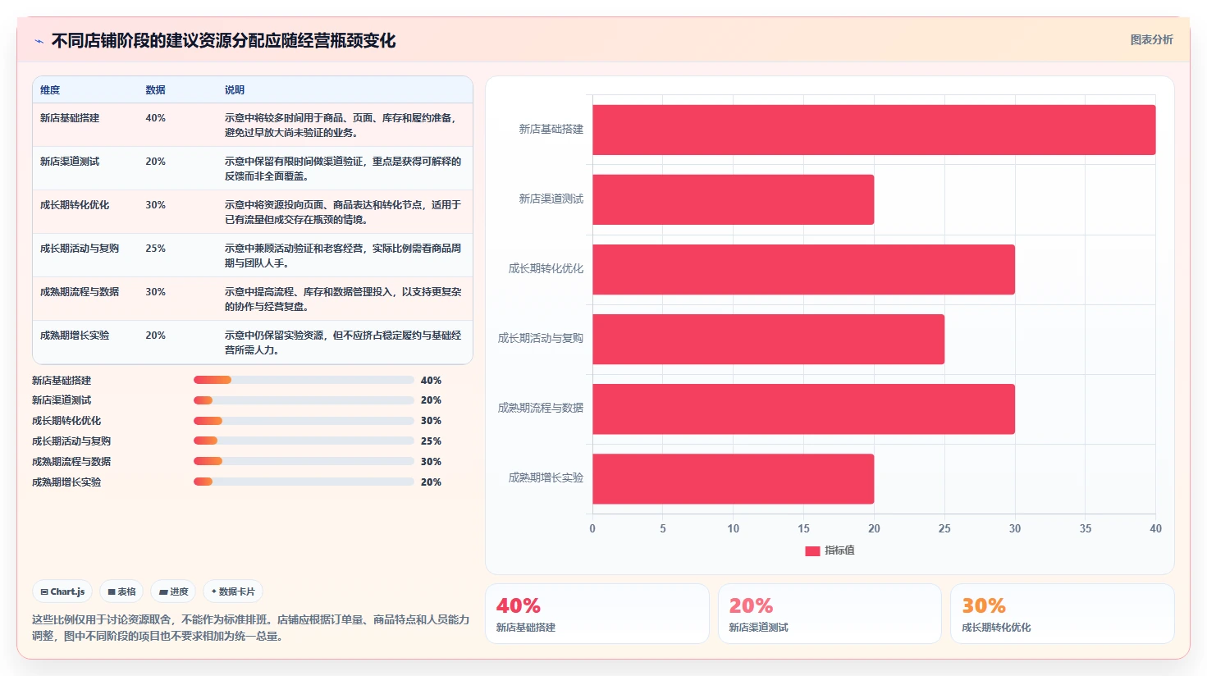The width and height of the screenshot is (1207, 676).
Task: Select the 成熟期流程与数据 table row cell
Action: pyautogui.click(x=80, y=292)
